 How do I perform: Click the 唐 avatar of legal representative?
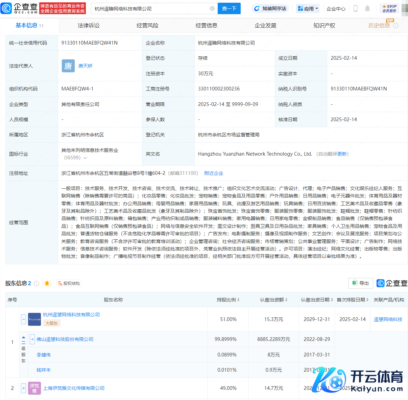pyautogui.click(x=68, y=66)
